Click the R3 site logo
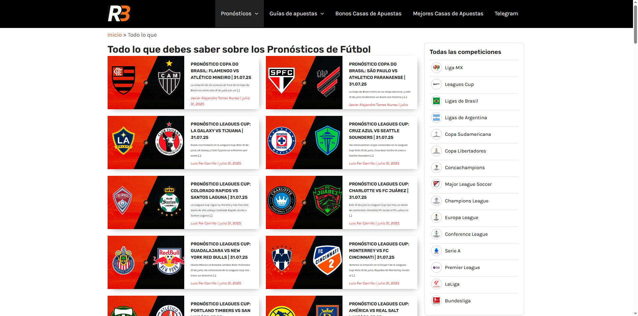Image resolution: width=638 pixels, height=316 pixels. (119, 13)
